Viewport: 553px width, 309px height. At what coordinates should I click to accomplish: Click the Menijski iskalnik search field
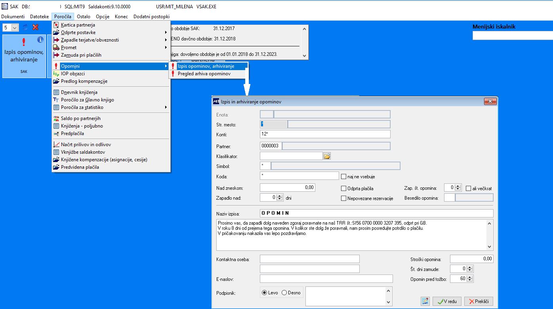[513, 36]
